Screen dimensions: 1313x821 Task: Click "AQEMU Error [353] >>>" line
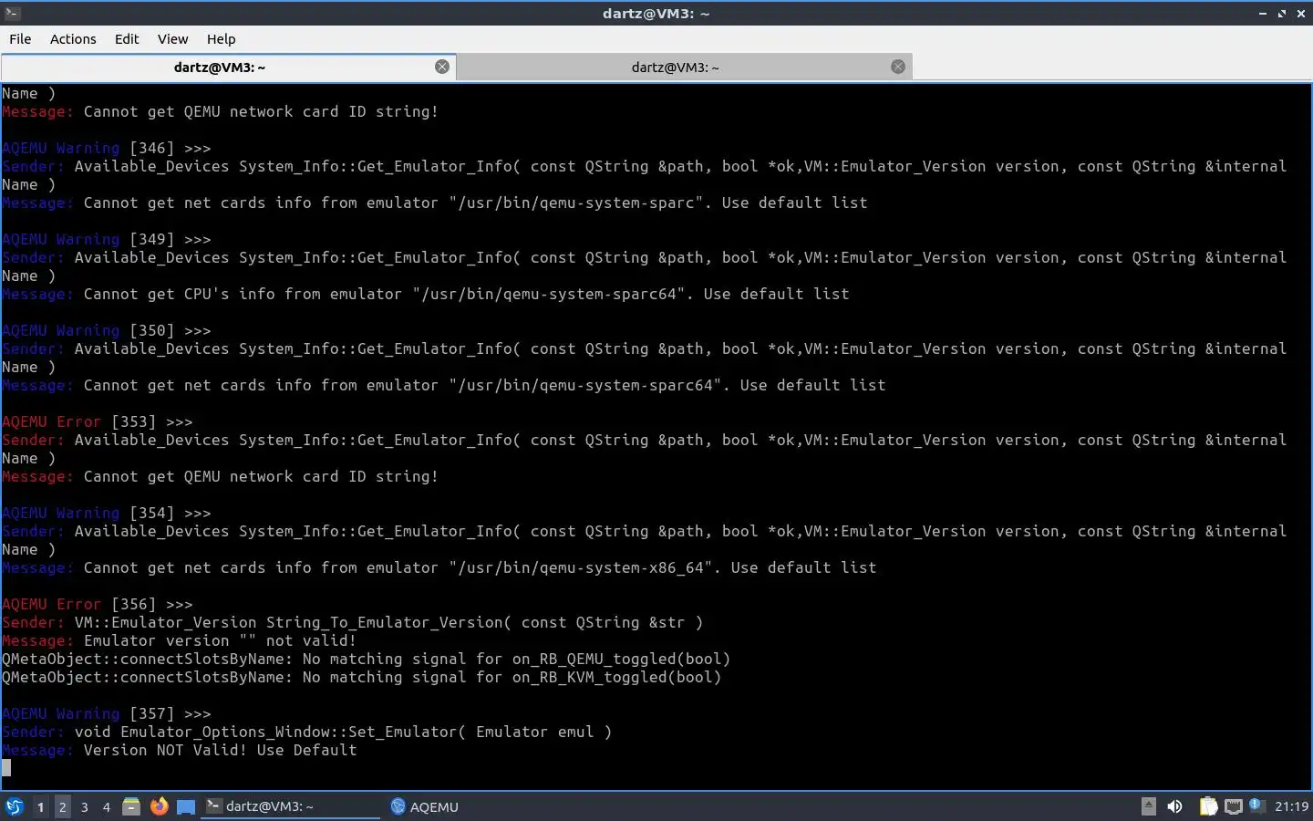(98, 421)
